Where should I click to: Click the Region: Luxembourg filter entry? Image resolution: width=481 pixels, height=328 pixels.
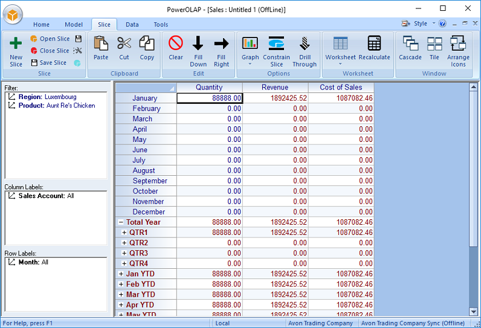click(x=42, y=97)
